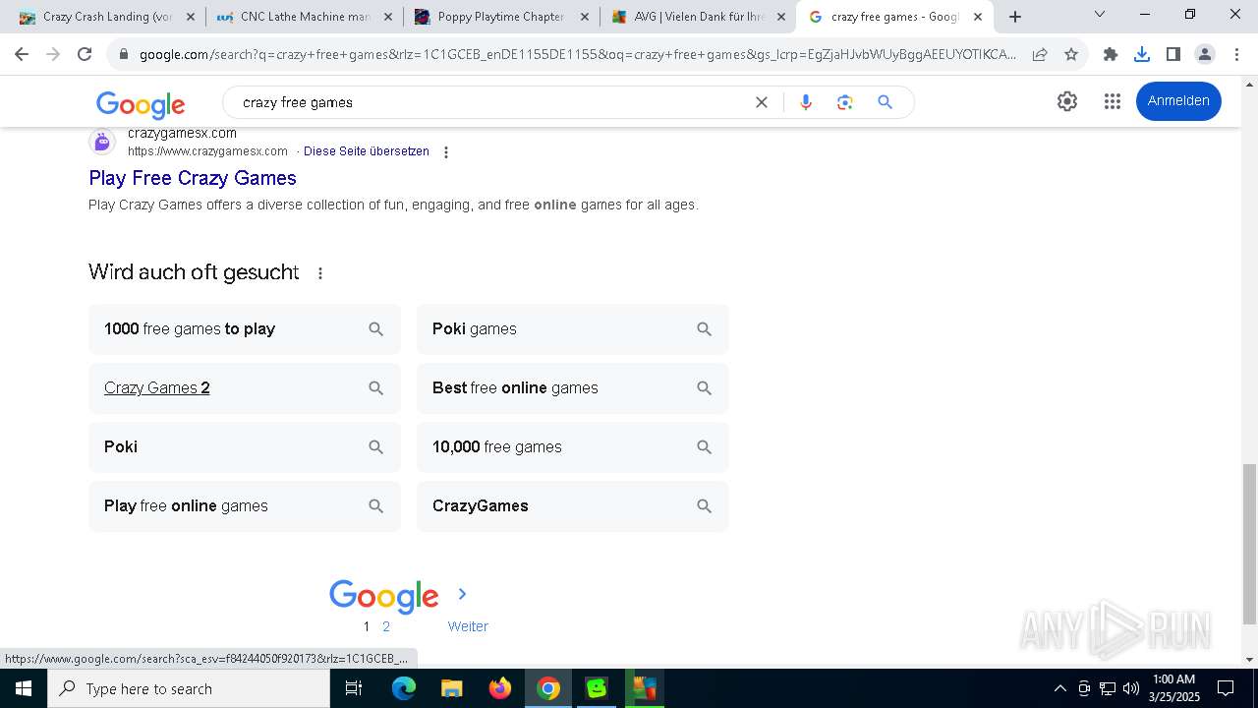Viewport: 1258px width, 708px height.
Task: Open the 'Play Free Crazy Games' result
Action: click(193, 178)
